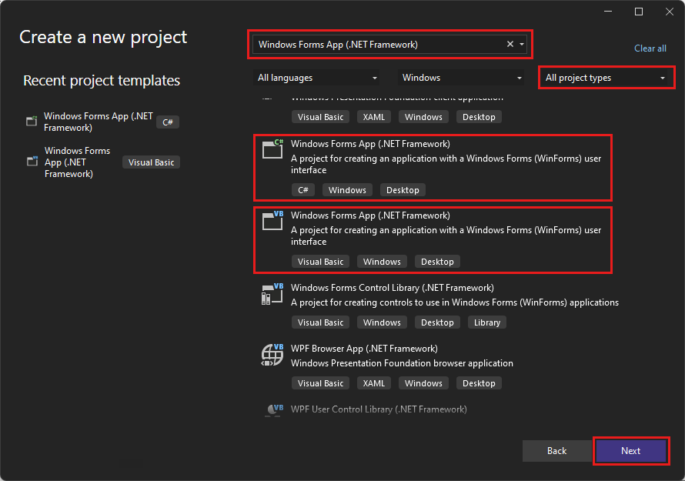Click the XAML tag under WPF Browser App
This screenshot has height=481, width=685.
click(x=373, y=382)
